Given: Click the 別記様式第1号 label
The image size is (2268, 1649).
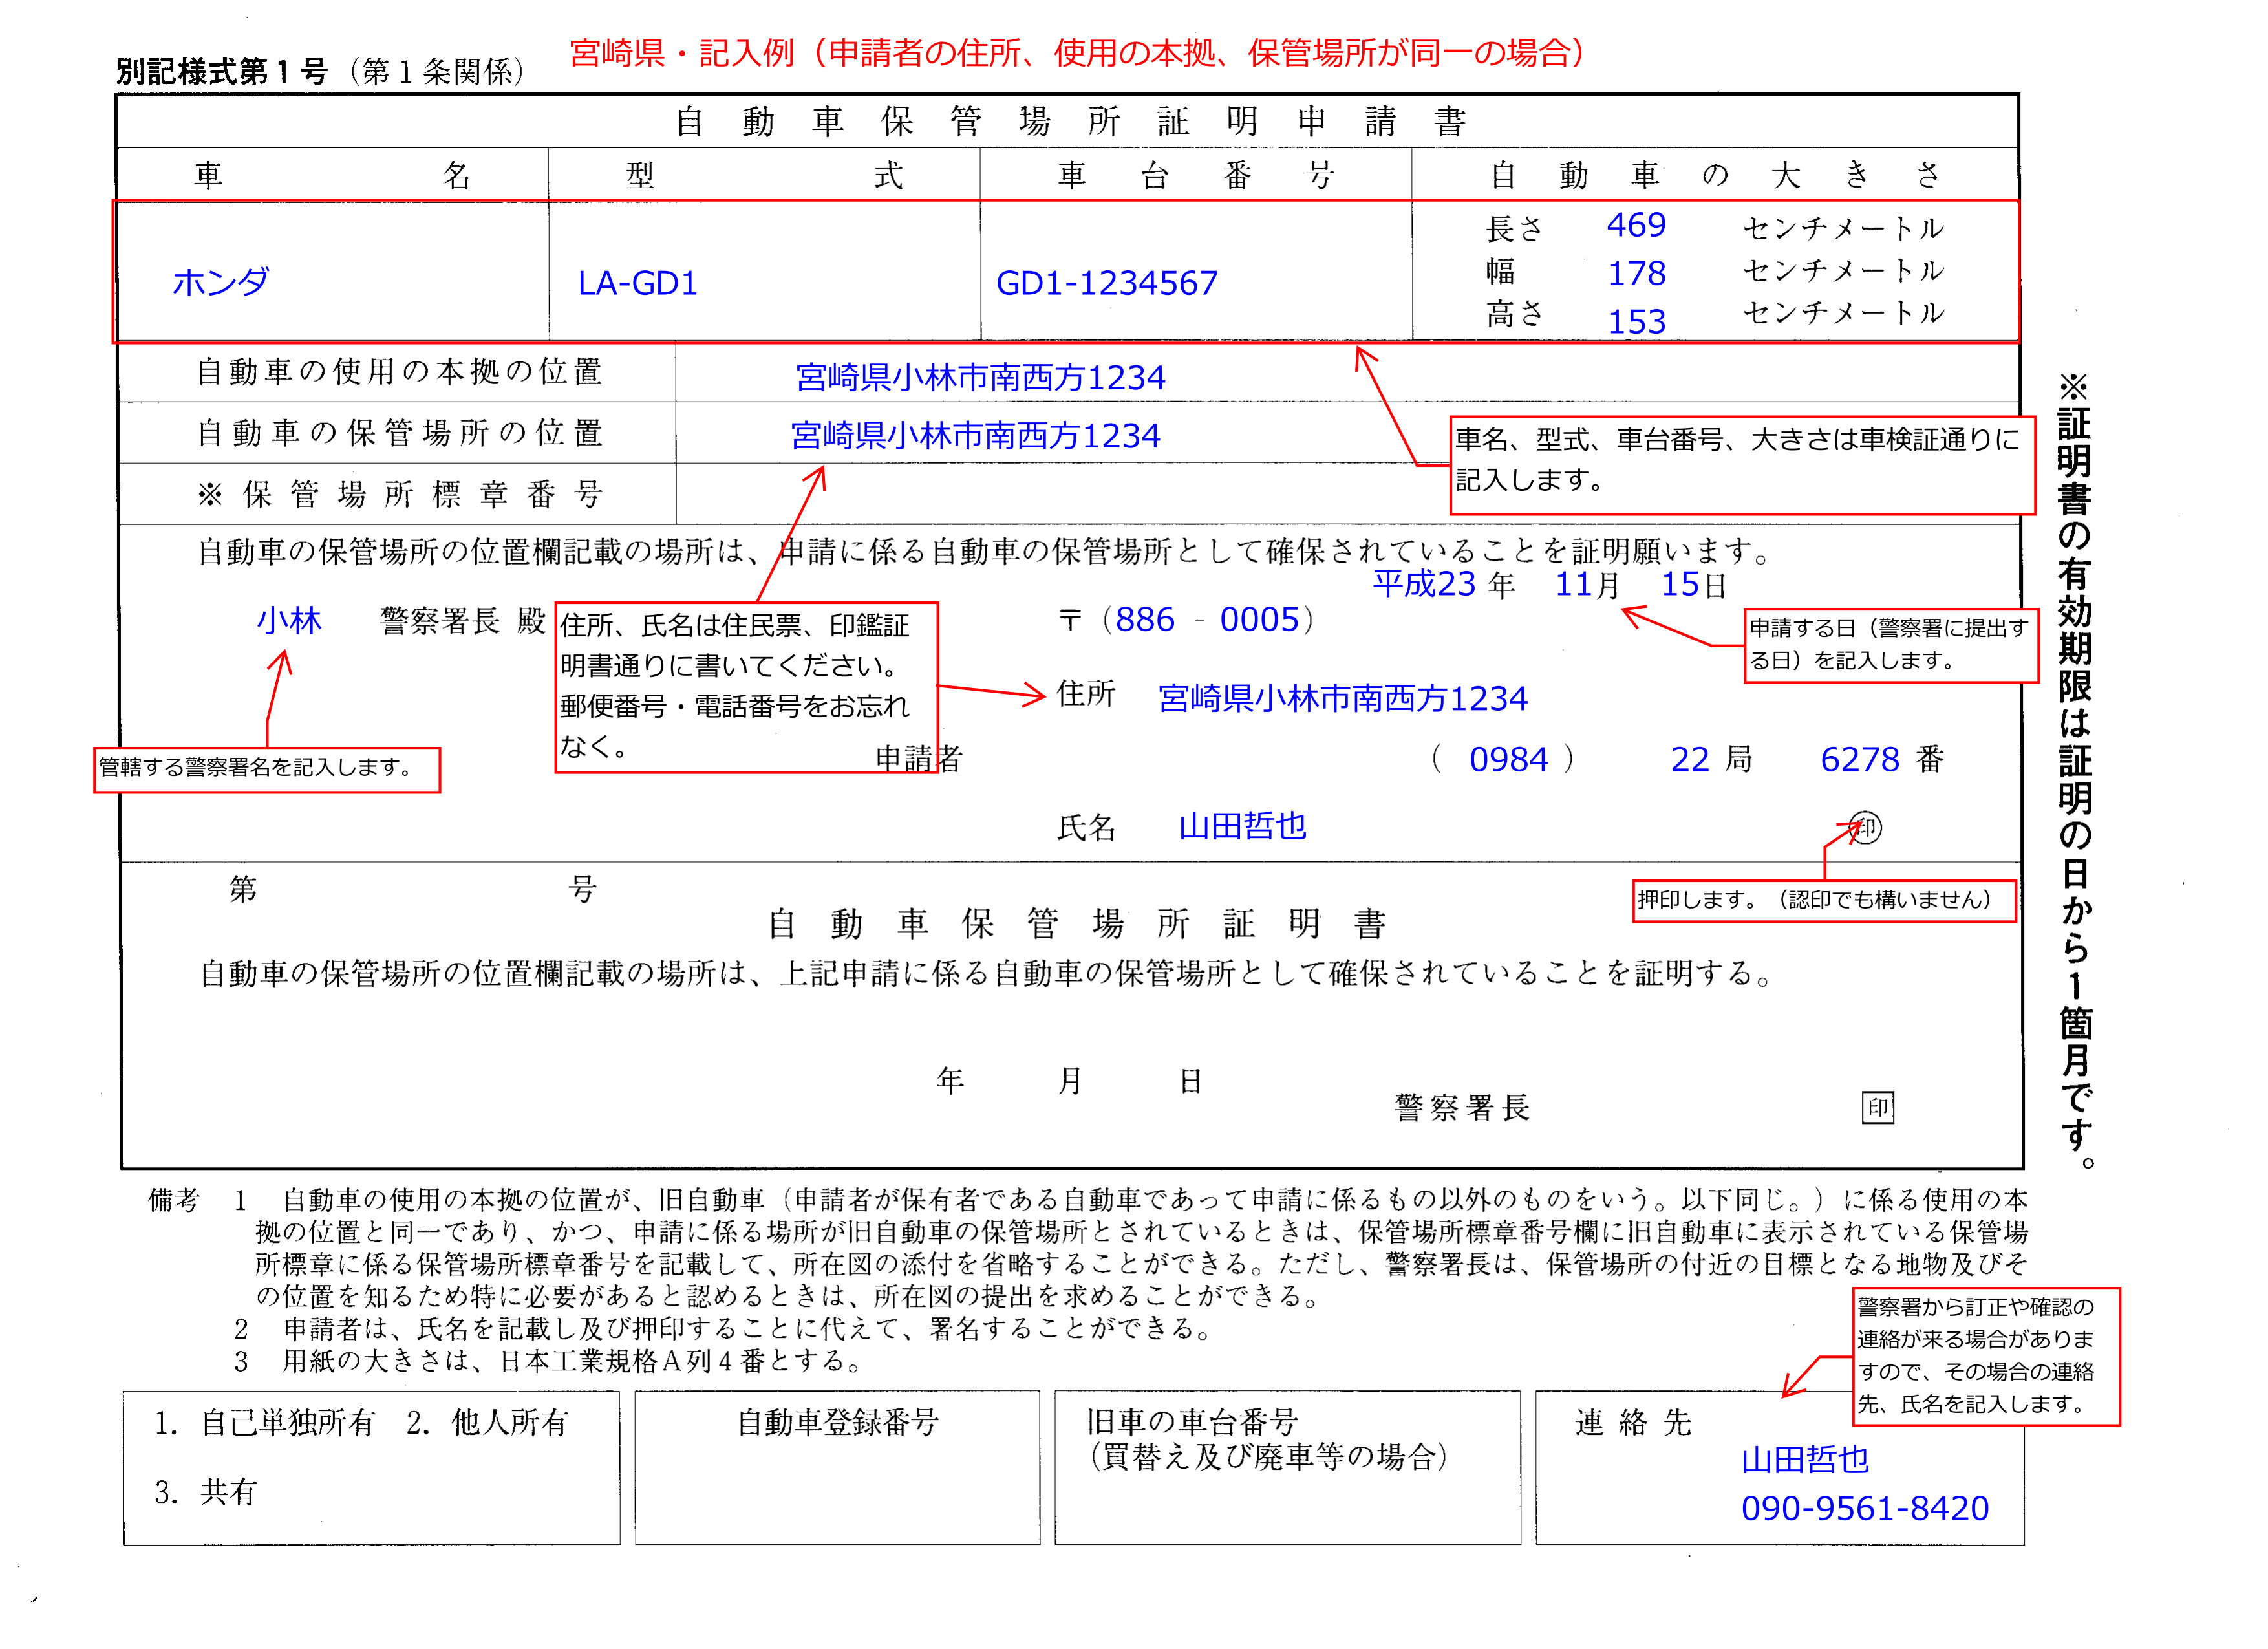Looking at the screenshot, I should [222, 71].
